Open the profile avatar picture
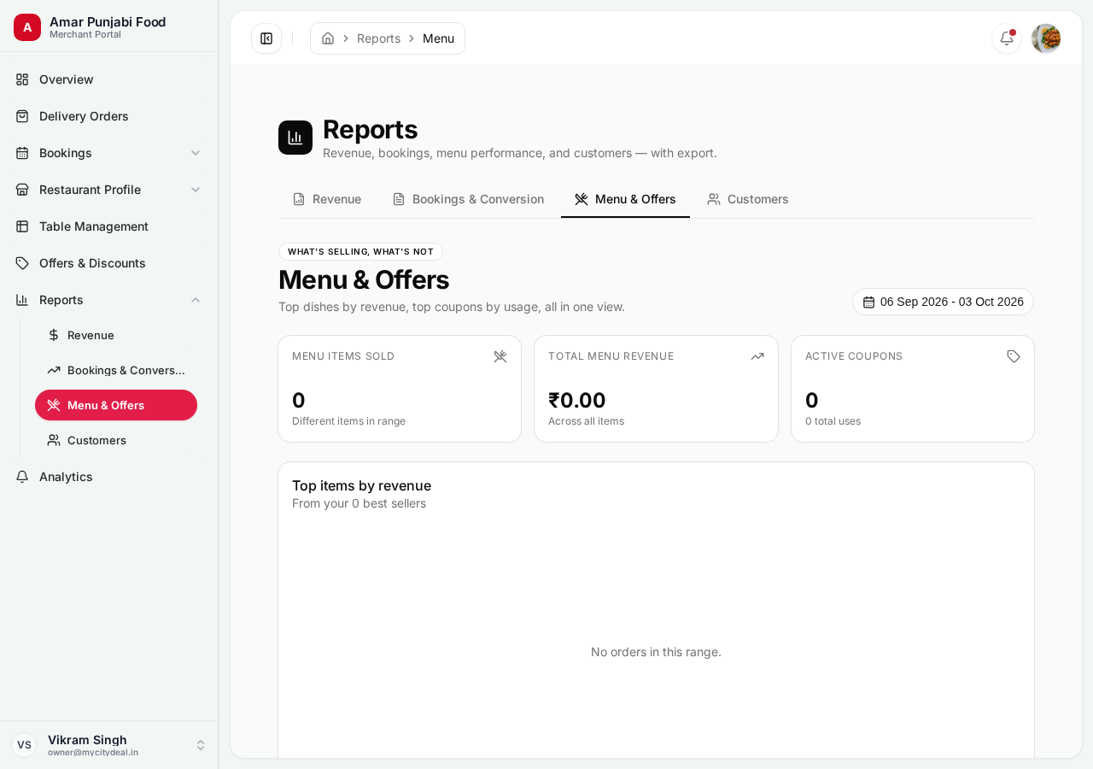Image resolution: width=1093 pixels, height=769 pixels. (1046, 38)
